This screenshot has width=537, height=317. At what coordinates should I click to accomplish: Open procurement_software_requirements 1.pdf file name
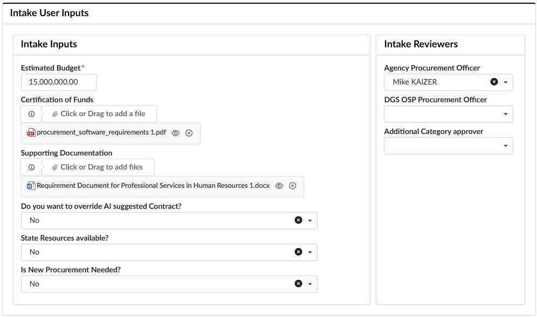pos(101,132)
